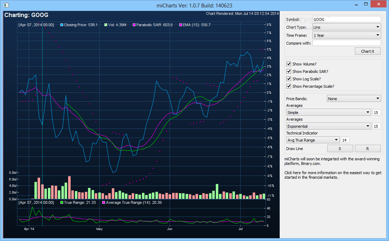Viewport: 389px width, 241px height.
Task: Open the Chart Type dropdown set to Line
Action: (346, 27)
